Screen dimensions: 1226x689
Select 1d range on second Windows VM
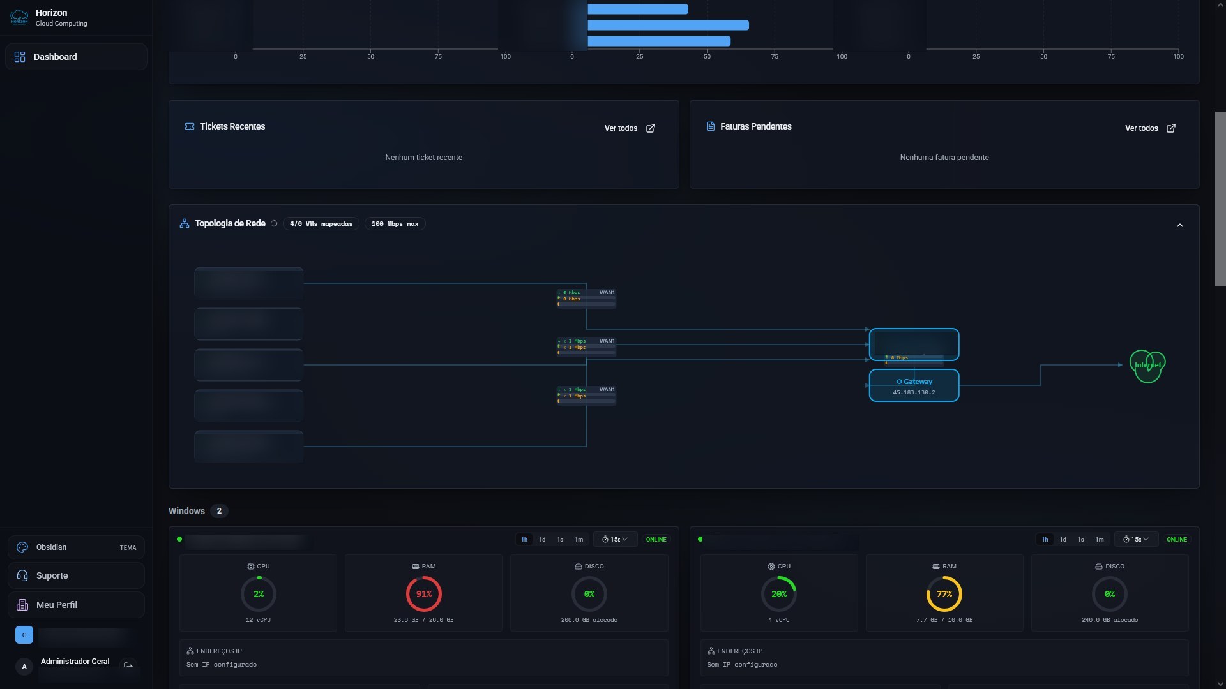1063,540
